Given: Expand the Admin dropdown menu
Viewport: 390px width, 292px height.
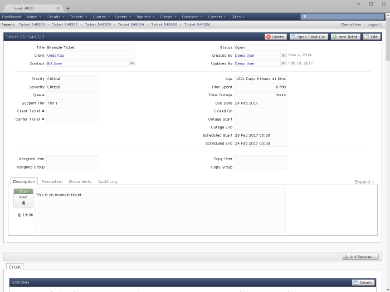Looking at the screenshot, I should pos(33,17).
